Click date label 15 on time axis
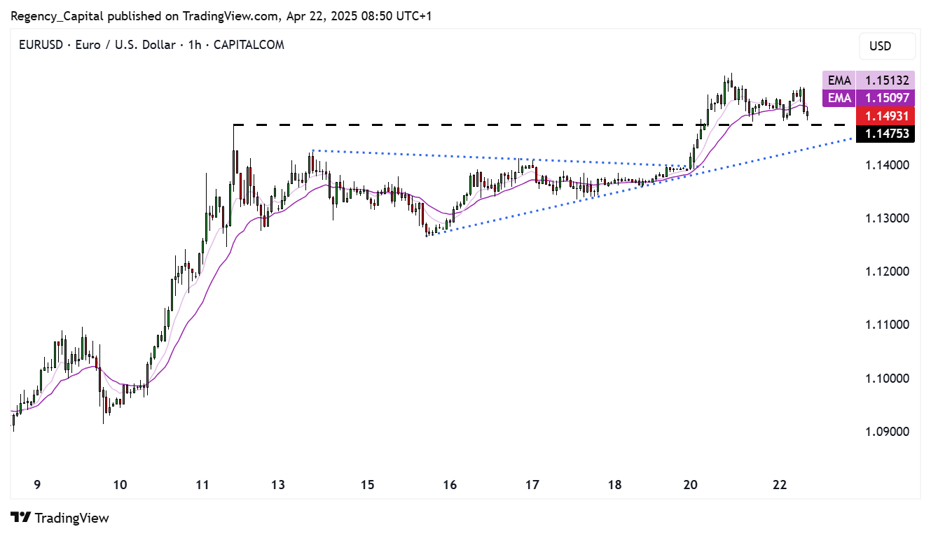The width and height of the screenshot is (931, 536). tap(368, 484)
